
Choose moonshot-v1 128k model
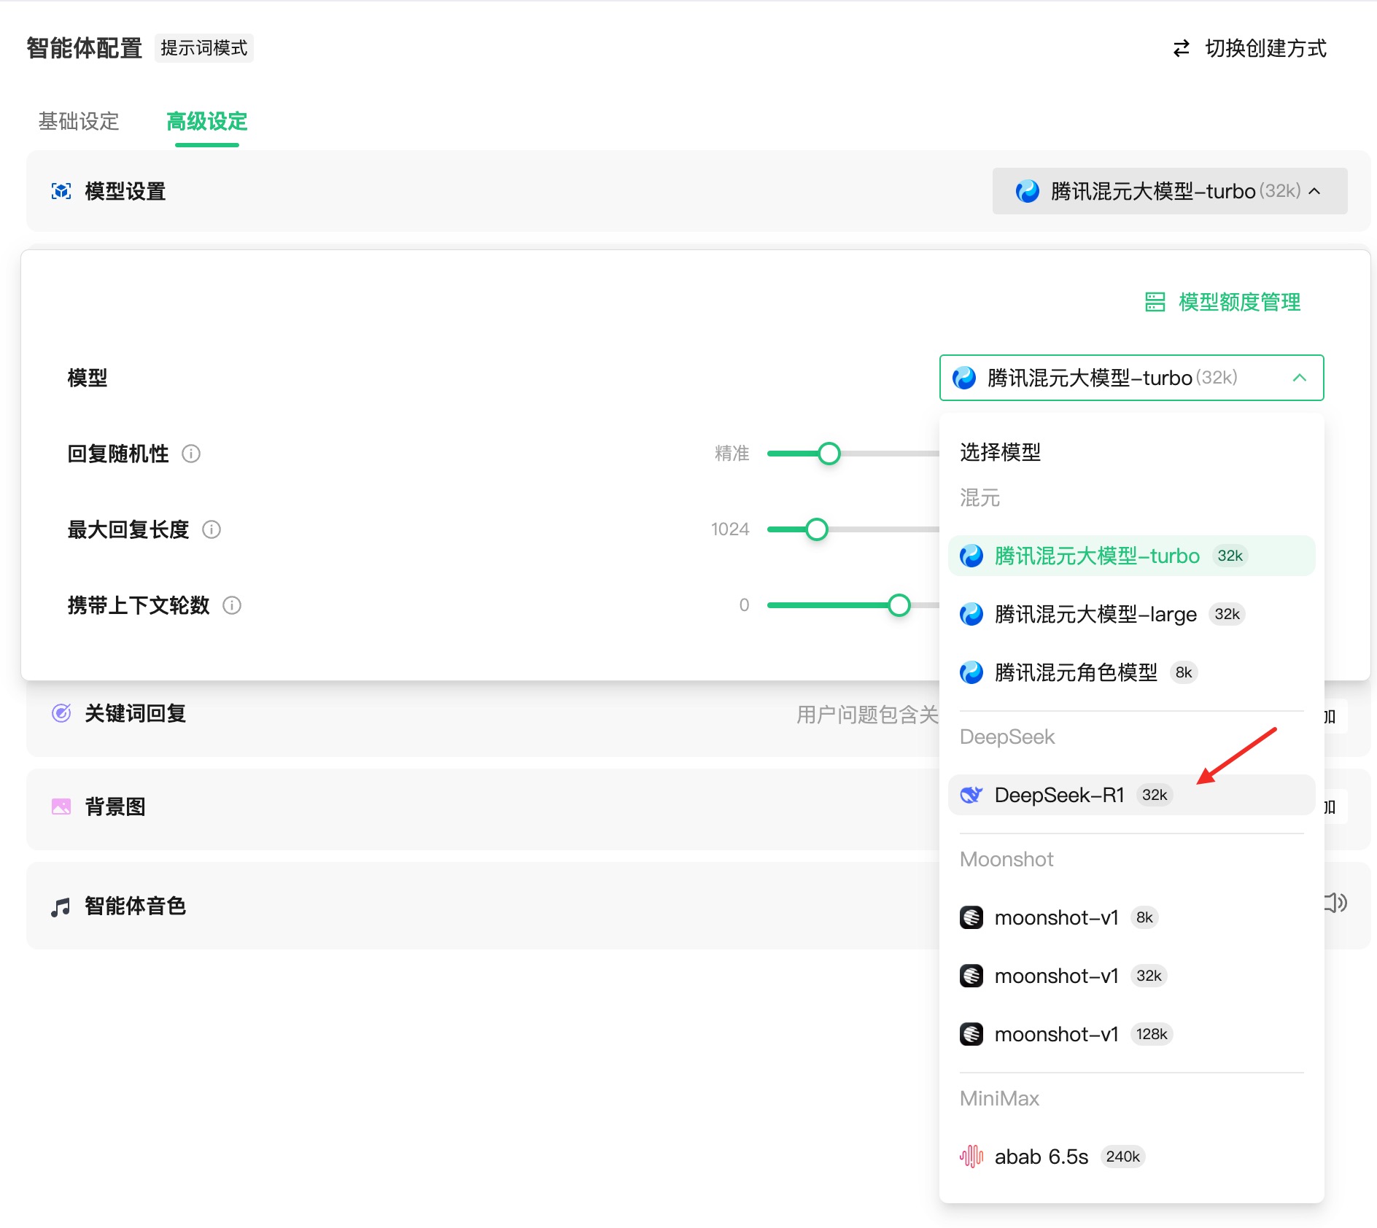click(x=1132, y=1034)
